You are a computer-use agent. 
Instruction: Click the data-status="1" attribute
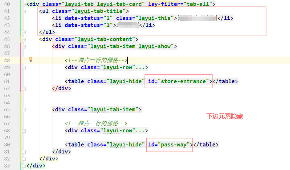click(89, 18)
